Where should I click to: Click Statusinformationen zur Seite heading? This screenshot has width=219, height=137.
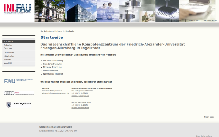pos(56,127)
